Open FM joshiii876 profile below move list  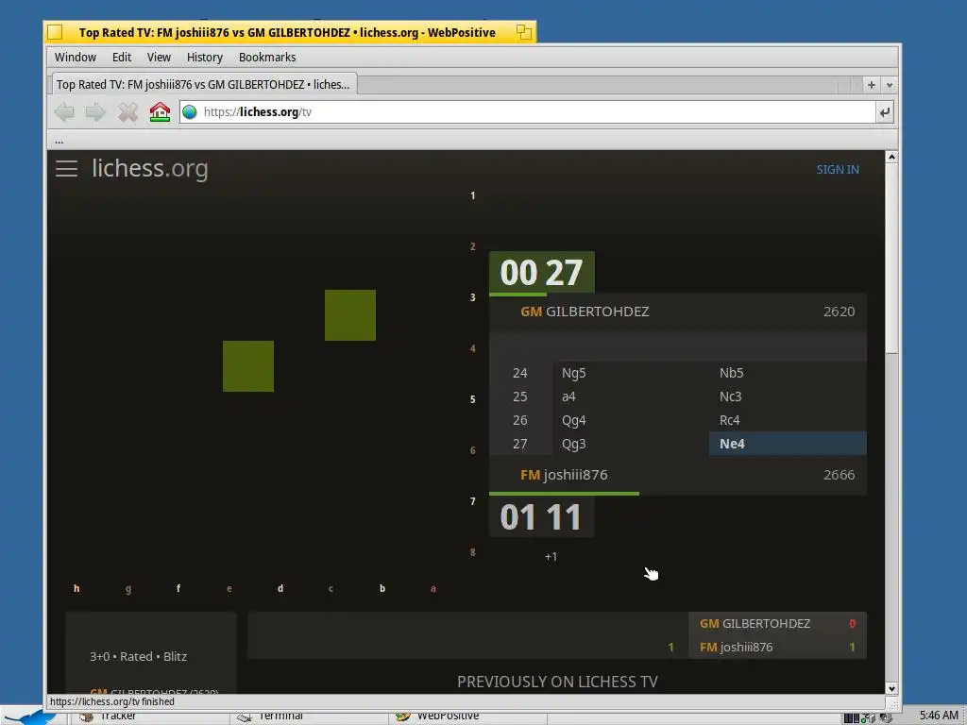(564, 475)
